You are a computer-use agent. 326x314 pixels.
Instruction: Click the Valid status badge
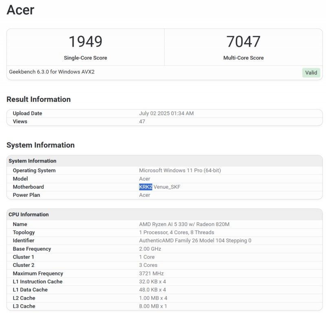pyautogui.click(x=311, y=72)
